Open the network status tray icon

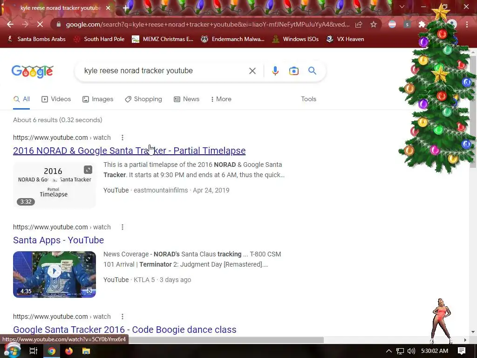[x=400, y=351]
